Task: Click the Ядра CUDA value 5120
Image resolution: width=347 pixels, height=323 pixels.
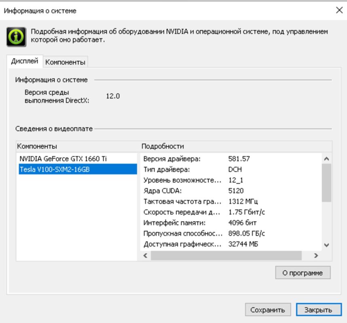Action: [x=236, y=191]
